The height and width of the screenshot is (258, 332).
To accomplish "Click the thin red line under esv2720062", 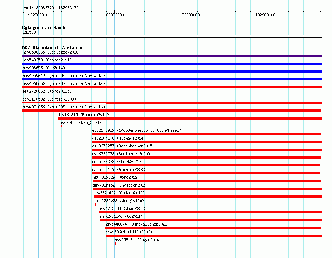I will pos(172,95).
